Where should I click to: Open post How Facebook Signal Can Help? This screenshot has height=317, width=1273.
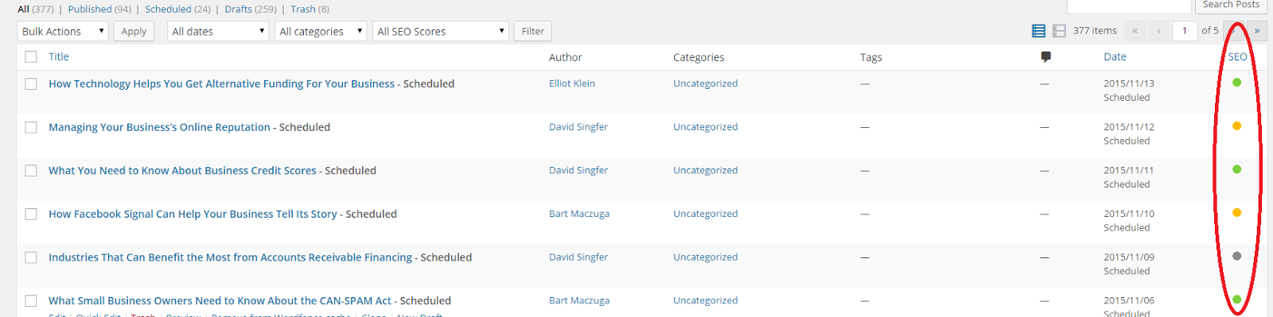coord(193,214)
